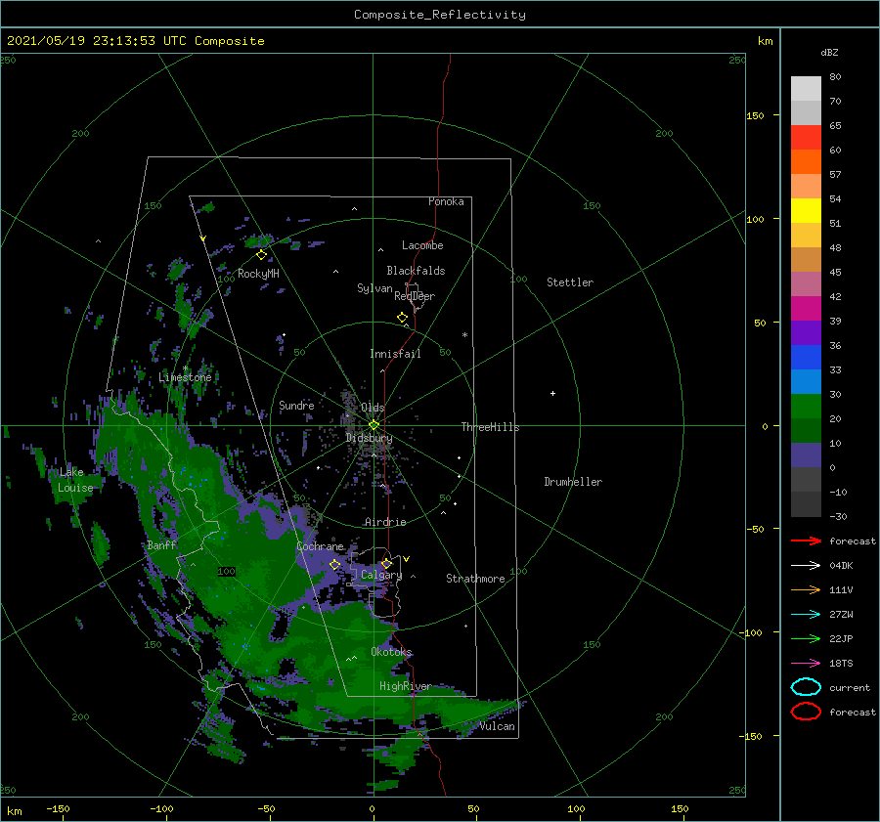Click the Limestone label on map
The image size is (880, 822).
click(x=185, y=377)
